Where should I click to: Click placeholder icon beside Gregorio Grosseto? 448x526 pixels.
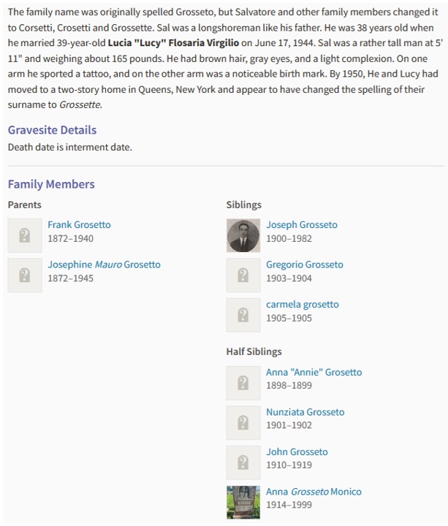243,275
